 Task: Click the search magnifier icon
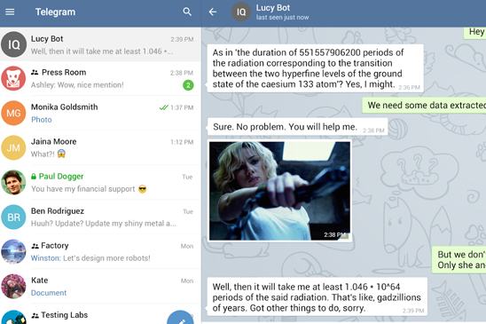click(187, 12)
